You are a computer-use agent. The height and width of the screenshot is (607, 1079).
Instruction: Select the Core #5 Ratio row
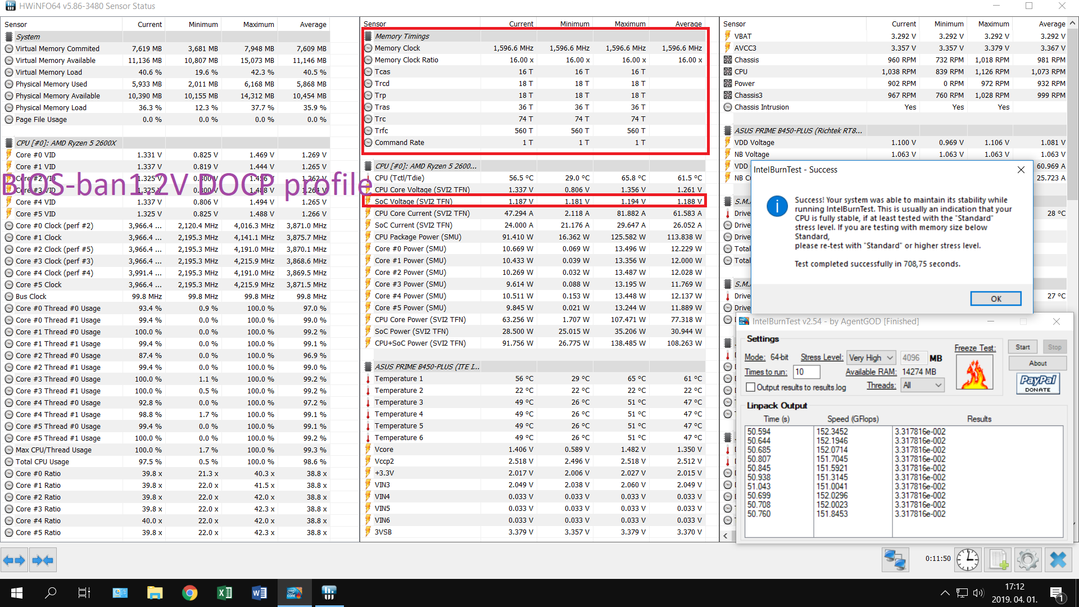(x=166, y=533)
